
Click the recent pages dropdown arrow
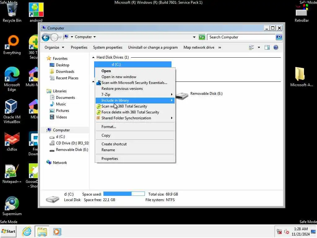tap(60, 37)
